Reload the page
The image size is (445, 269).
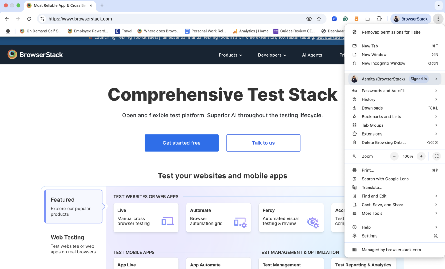29,18
